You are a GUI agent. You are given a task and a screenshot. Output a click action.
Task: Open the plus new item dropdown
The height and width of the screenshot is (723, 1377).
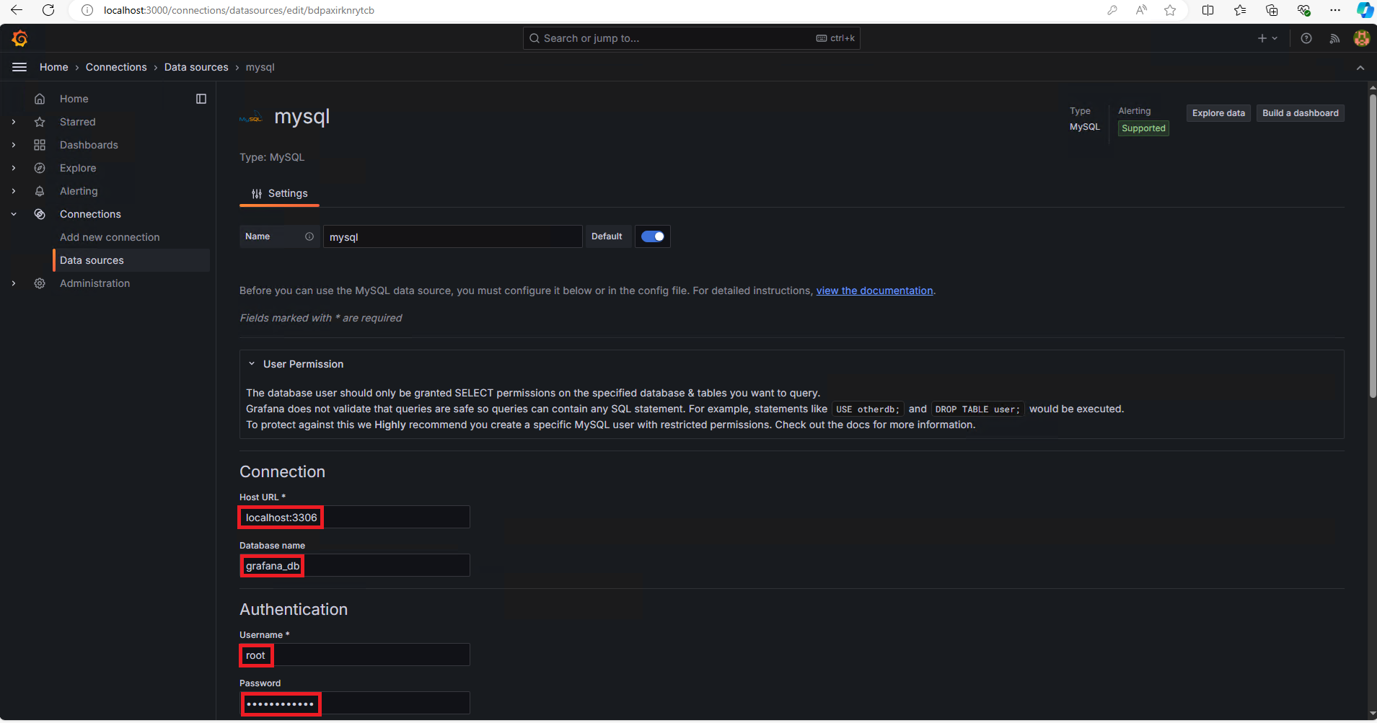tap(1267, 38)
